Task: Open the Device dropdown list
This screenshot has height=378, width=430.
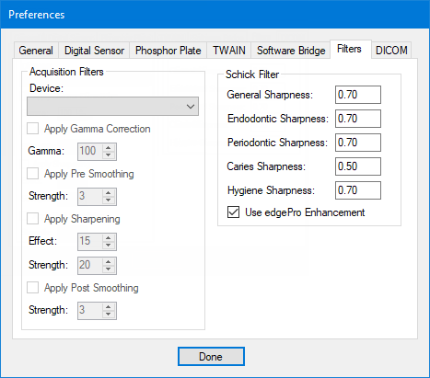Action: coord(112,107)
